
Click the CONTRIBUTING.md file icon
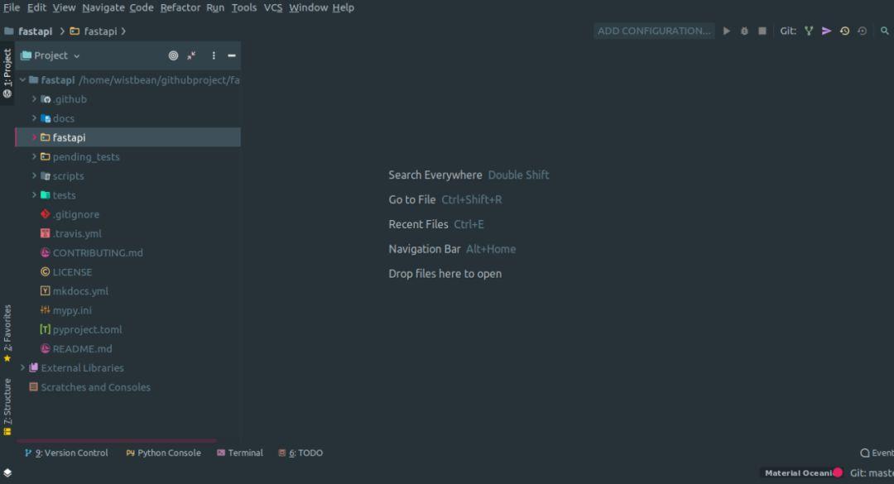[45, 252]
